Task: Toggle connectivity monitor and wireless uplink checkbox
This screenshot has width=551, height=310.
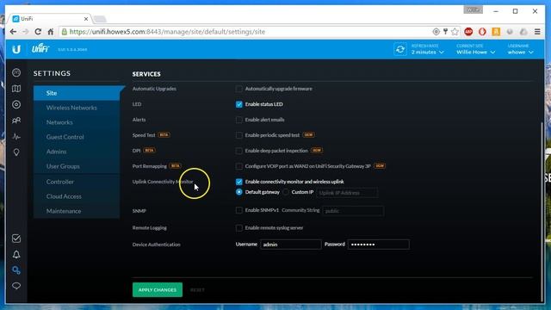Action: (x=239, y=182)
